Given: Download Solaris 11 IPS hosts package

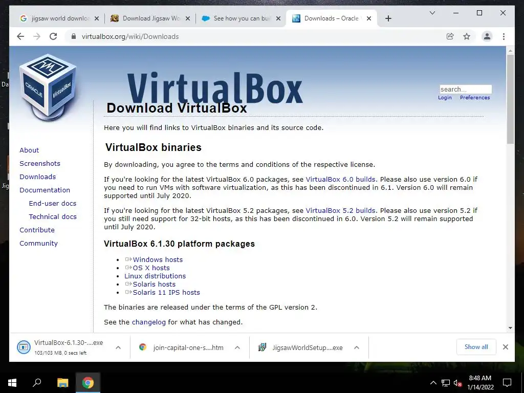Looking at the screenshot, I should 166,292.
